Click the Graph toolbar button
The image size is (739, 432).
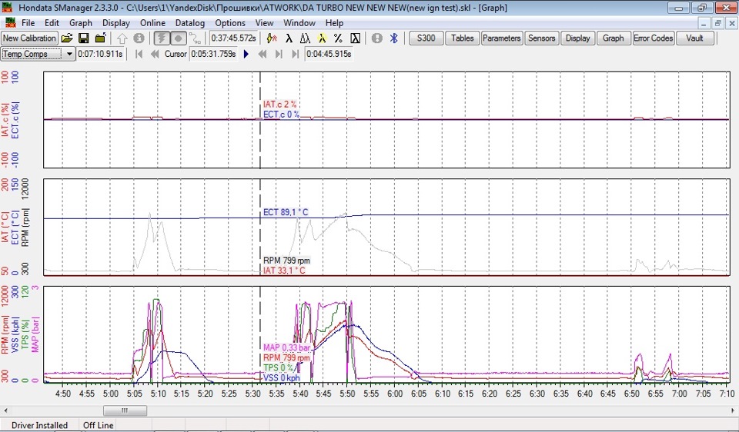(614, 38)
